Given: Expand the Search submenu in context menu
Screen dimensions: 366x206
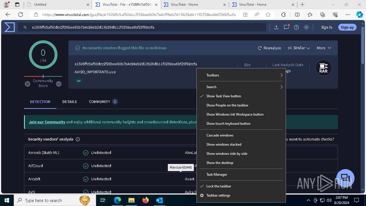Looking at the screenshot, I should [x=241, y=87].
